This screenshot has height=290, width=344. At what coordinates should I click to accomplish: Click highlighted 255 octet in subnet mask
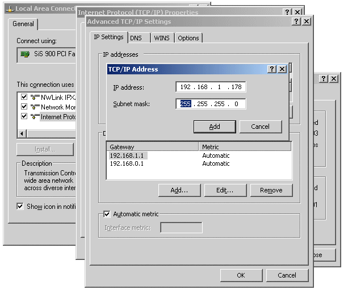[x=186, y=104]
